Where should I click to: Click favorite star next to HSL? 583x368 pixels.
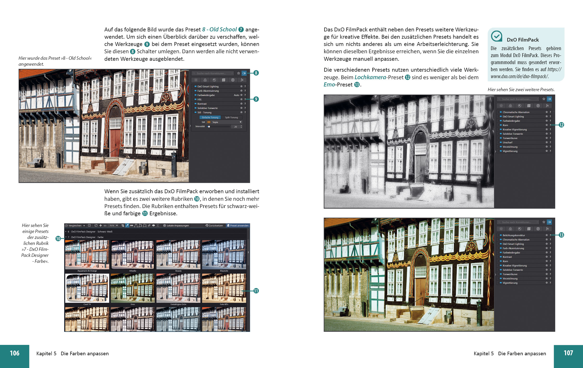pos(241,99)
